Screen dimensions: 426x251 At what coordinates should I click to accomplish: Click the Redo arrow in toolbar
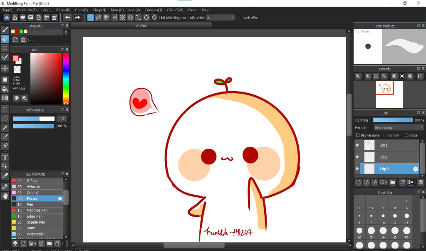click(78, 17)
